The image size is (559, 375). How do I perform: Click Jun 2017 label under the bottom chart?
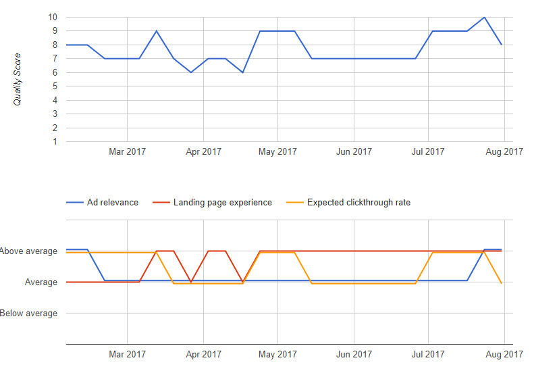pos(353,354)
